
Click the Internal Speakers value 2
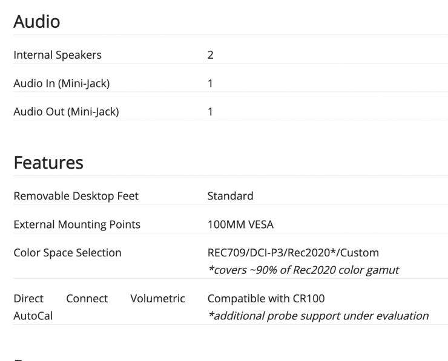click(x=210, y=55)
